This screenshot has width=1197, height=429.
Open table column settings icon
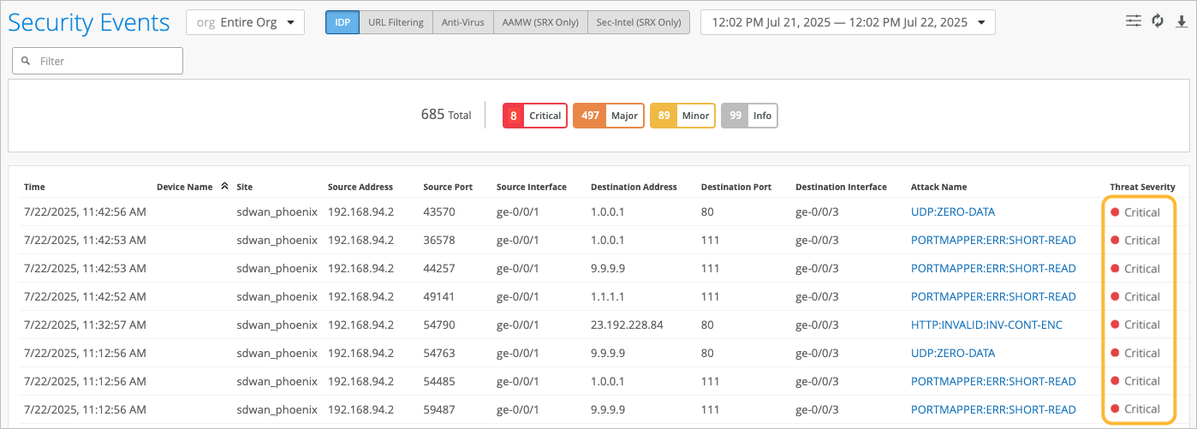coord(1134,21)
